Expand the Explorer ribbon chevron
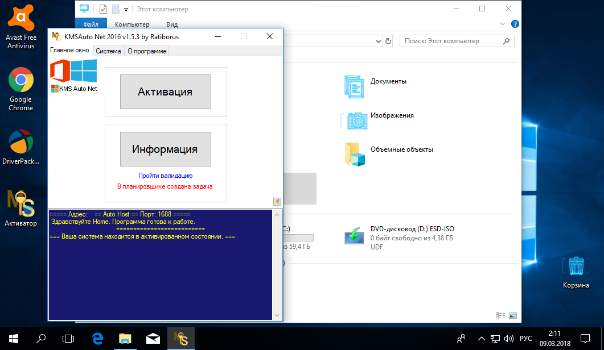 pyautogui.click(x=502, y=24)
